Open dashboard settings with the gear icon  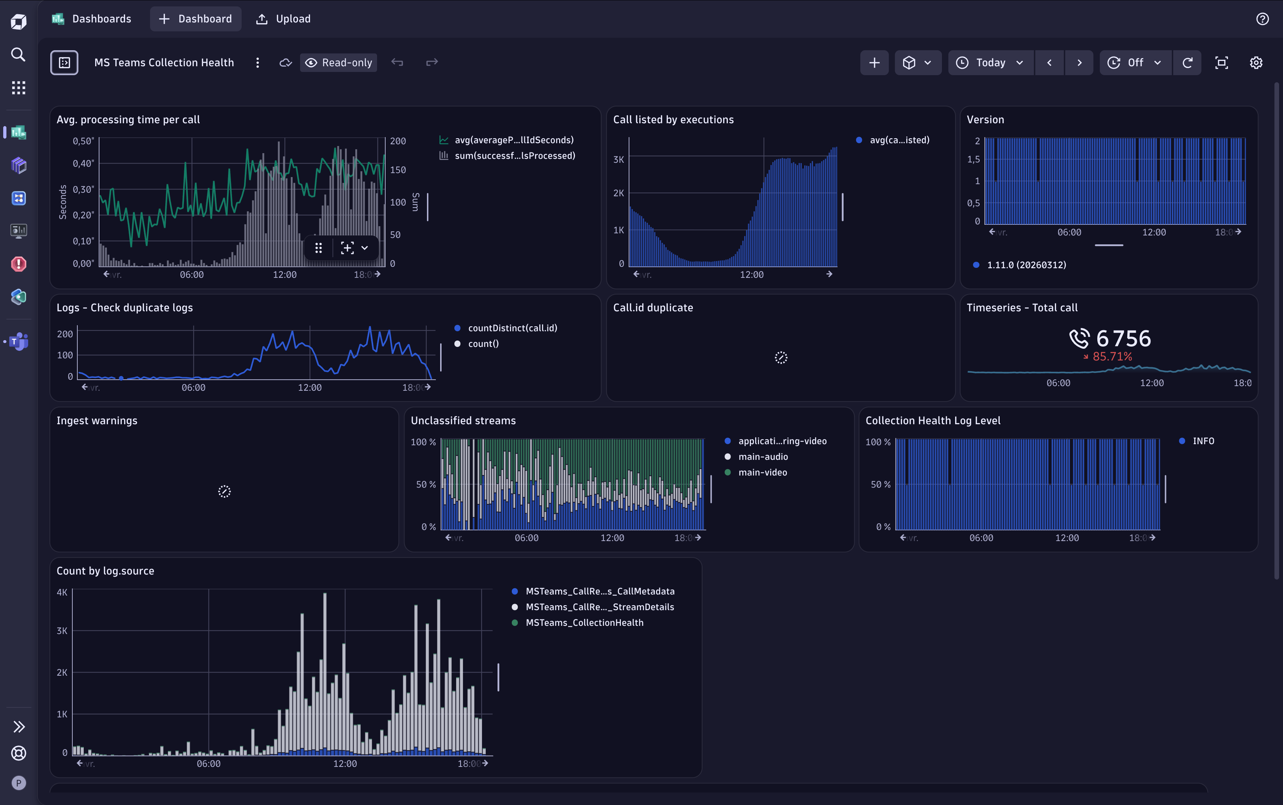(1255, 62)
